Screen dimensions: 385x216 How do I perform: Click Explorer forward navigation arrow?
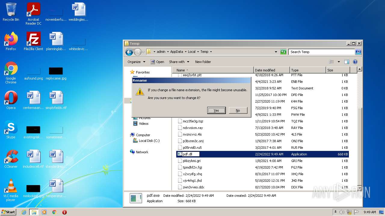[137, 52]
